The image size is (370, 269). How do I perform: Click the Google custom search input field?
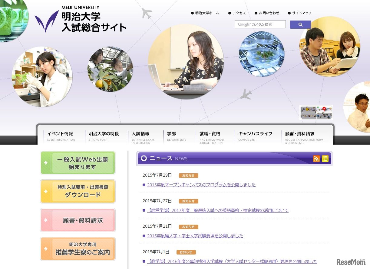[x=260, y=24]
